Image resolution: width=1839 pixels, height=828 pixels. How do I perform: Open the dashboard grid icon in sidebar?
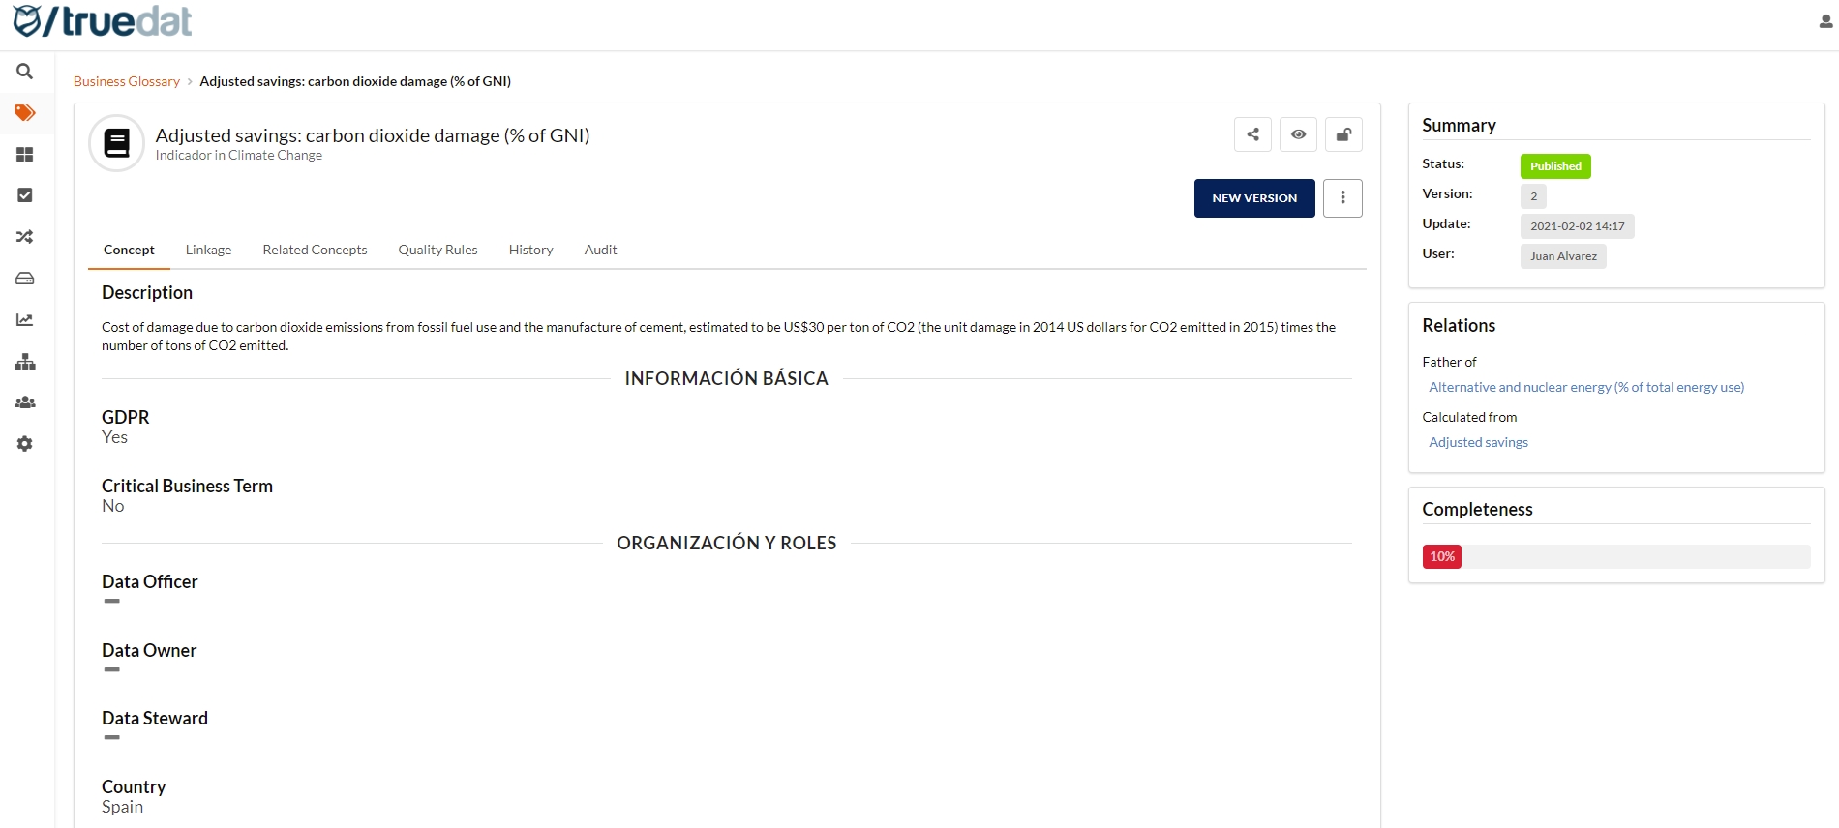click(25, 155)
